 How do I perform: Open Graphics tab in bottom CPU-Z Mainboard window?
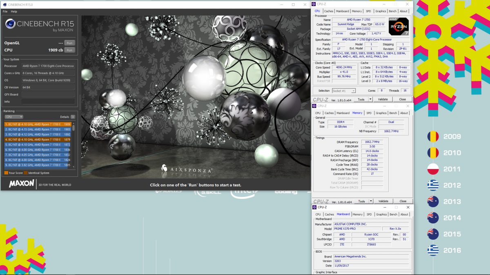(x=381, y=214)
